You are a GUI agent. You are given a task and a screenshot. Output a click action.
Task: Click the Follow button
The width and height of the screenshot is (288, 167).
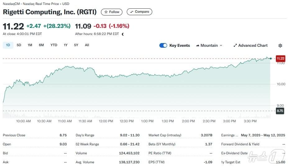(112, 12)
